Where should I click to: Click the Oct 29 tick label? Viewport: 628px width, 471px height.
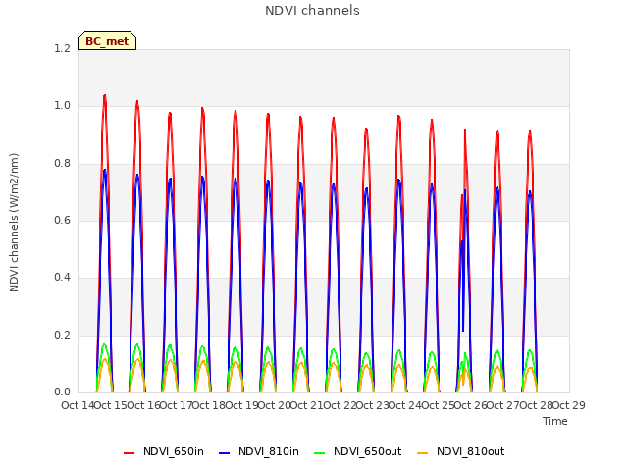(x=569, y=405)
